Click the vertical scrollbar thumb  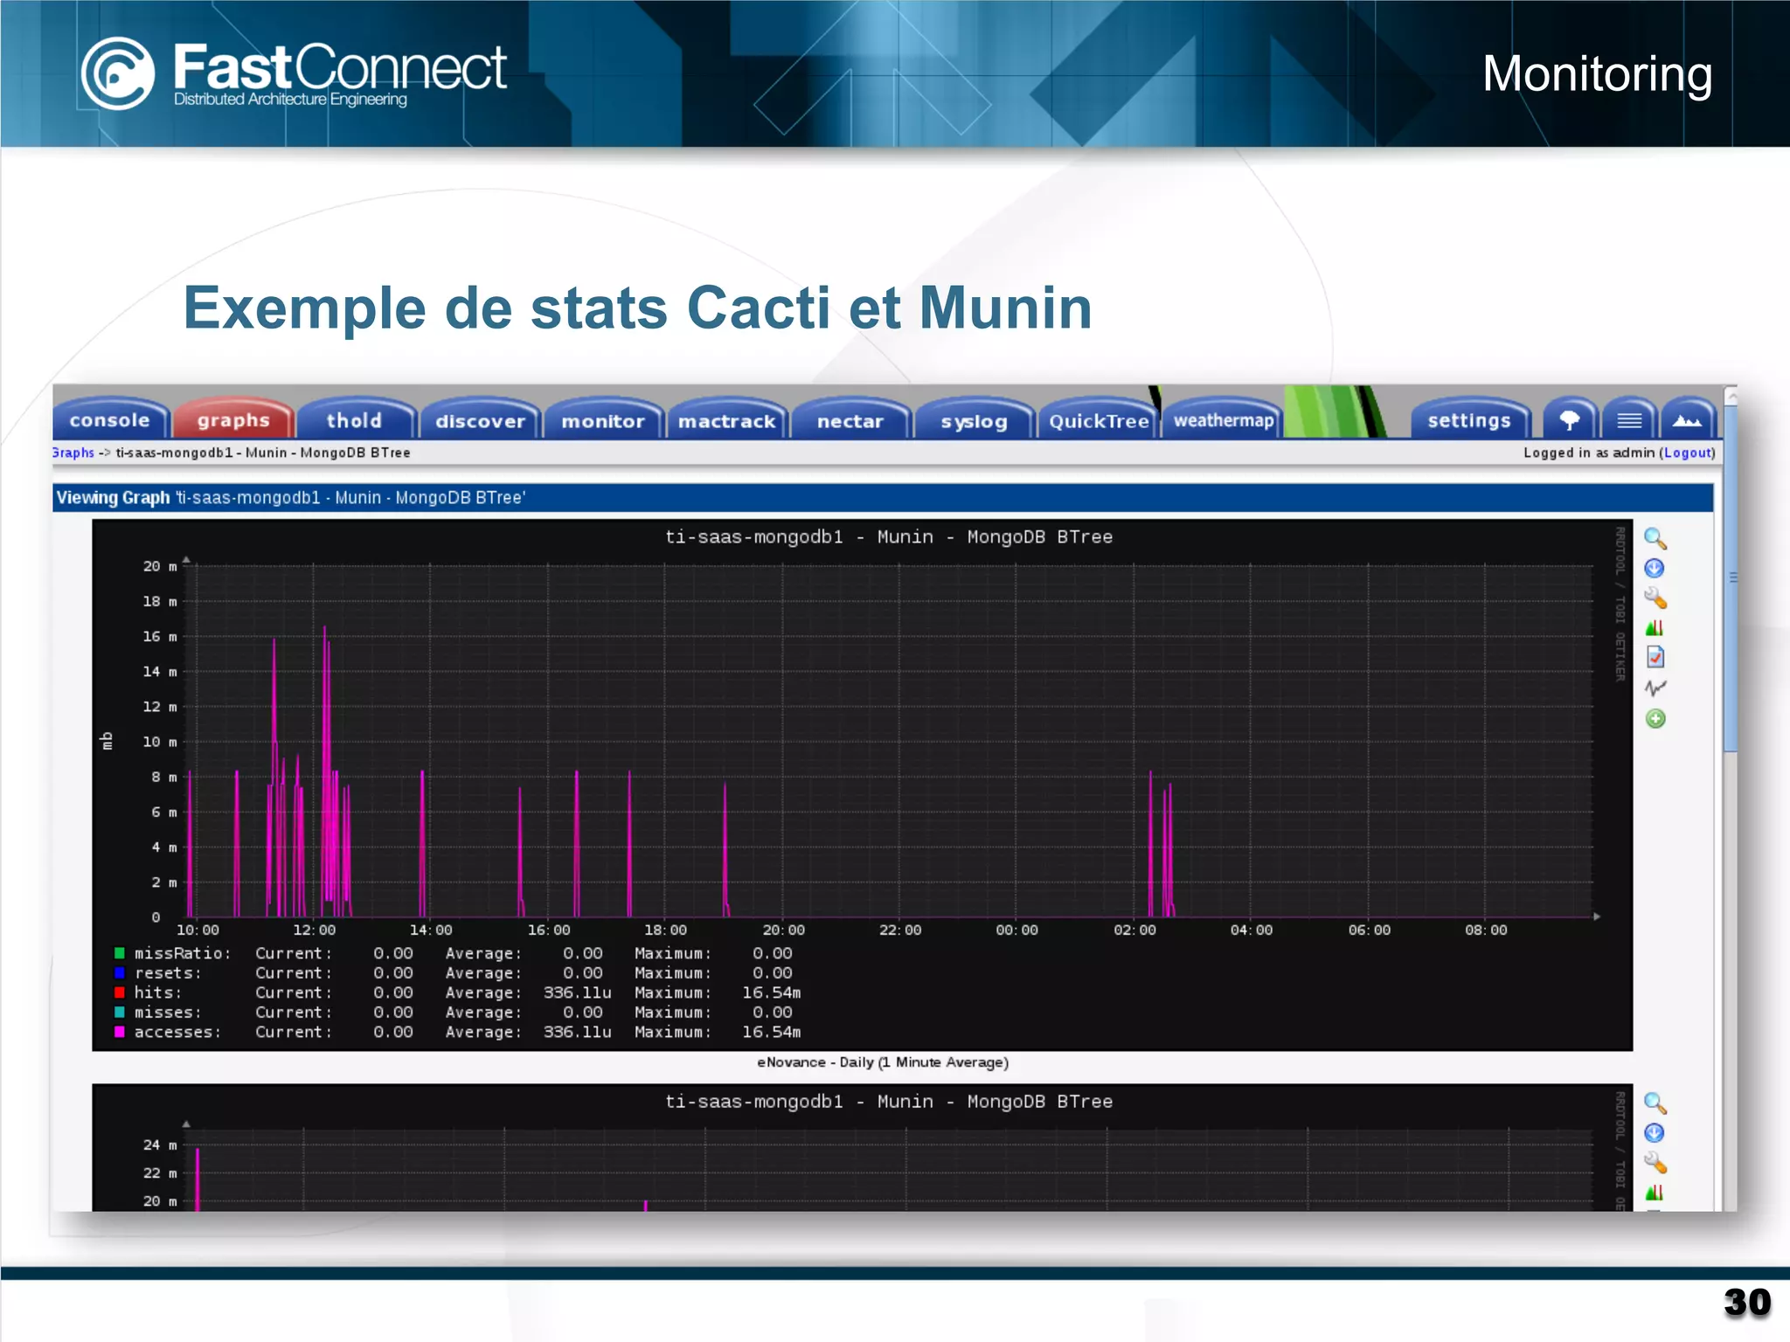(x=1731, y=577)
